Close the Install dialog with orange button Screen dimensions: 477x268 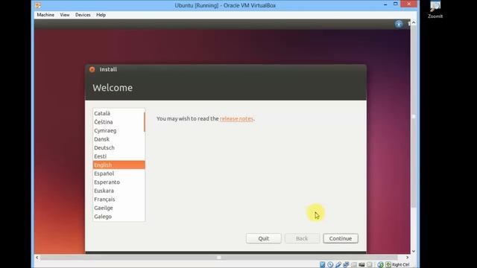point(92,69)
